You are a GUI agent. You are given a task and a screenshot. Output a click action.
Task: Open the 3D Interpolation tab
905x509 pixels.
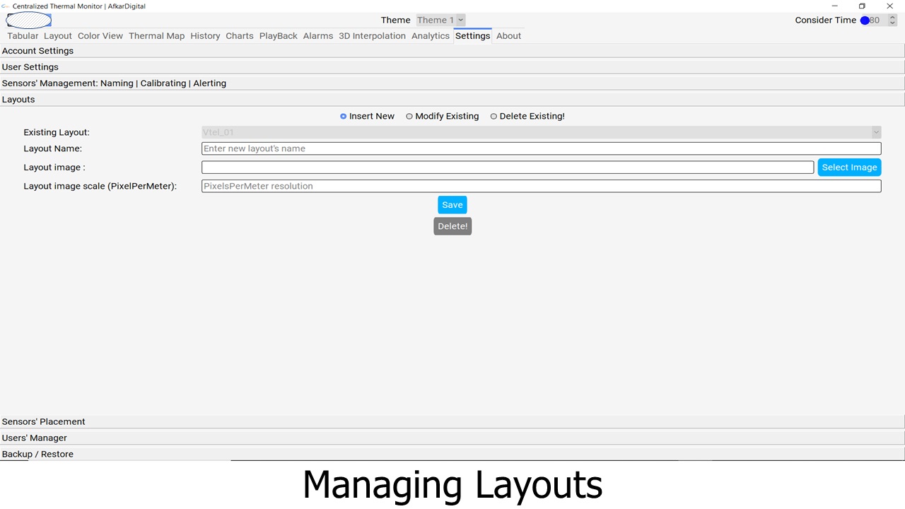tap(372, 36)
